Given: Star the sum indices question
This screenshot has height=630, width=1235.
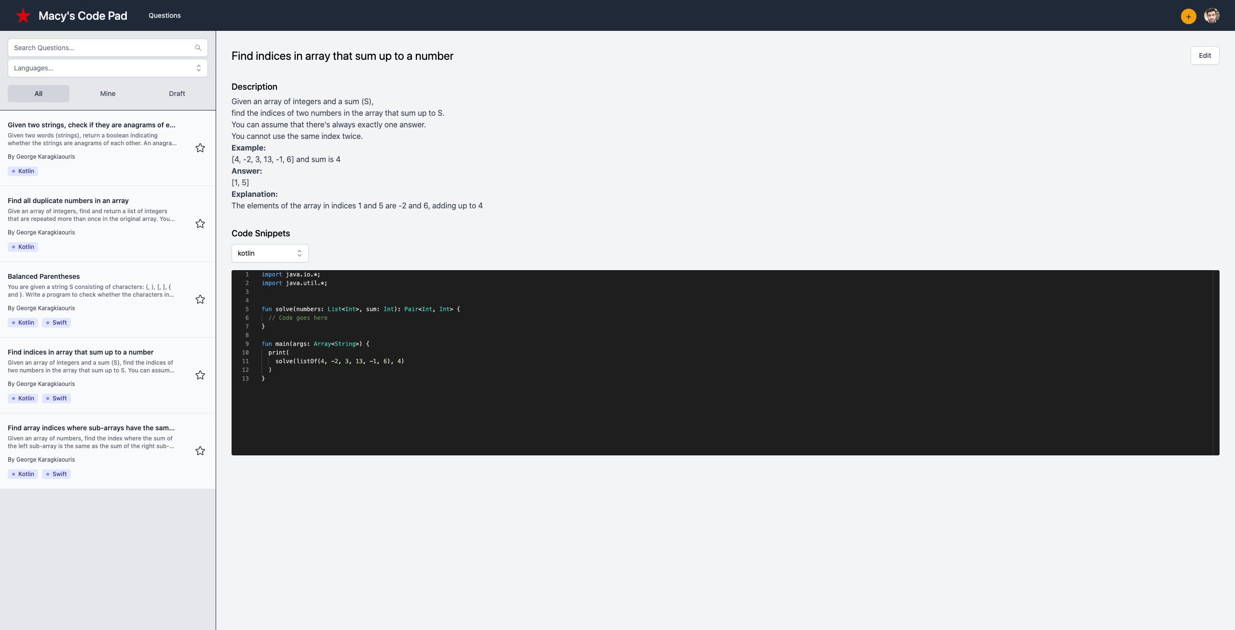Looking at the screenshot, I should click(200, 375).
